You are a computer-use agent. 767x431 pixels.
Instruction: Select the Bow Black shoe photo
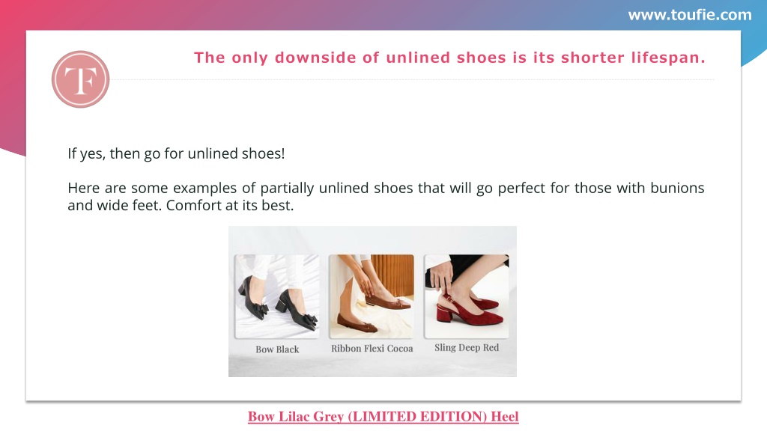pos(277,296)
